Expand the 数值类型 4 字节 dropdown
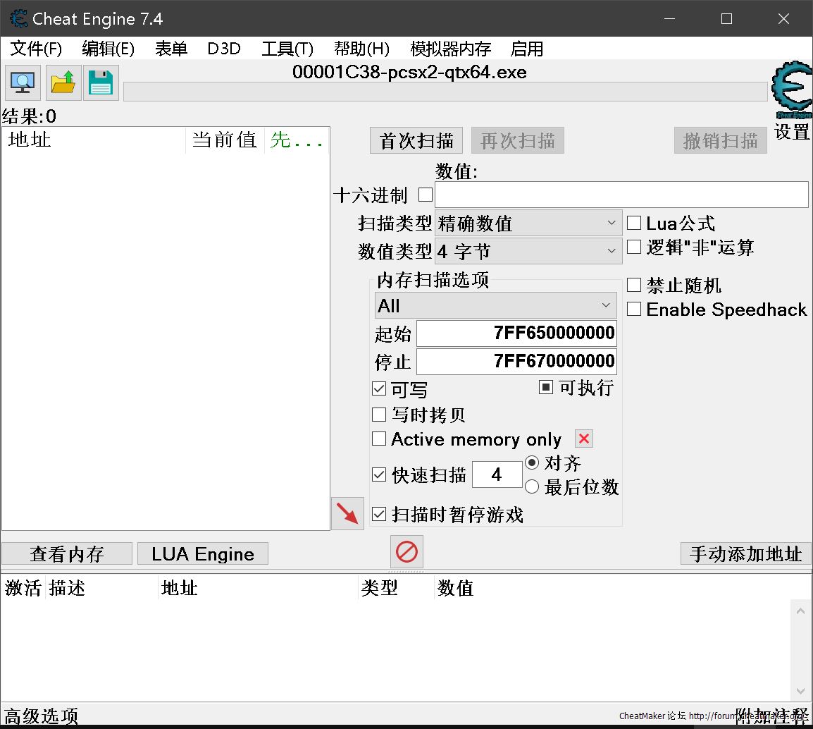 528,251
